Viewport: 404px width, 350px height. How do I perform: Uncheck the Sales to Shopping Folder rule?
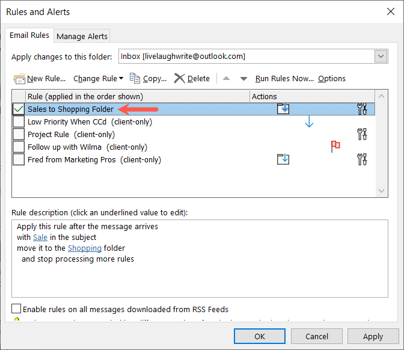(19, 109)
